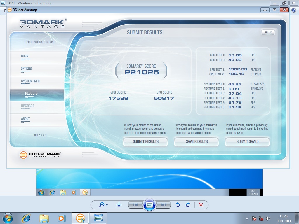Click the 3DMarkVantage title bar icon
Screen dimensions: 299x224
10,10
